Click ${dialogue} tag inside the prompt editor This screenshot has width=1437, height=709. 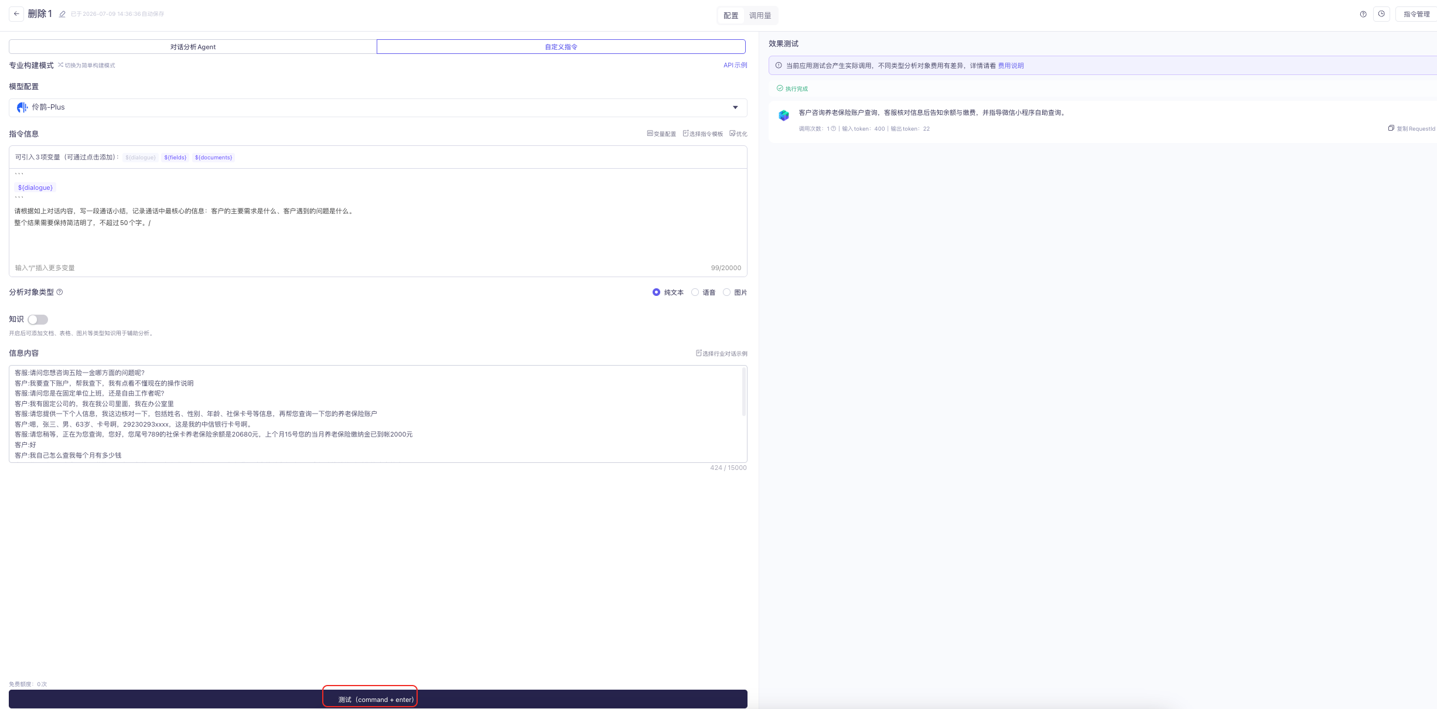point(35,188)
